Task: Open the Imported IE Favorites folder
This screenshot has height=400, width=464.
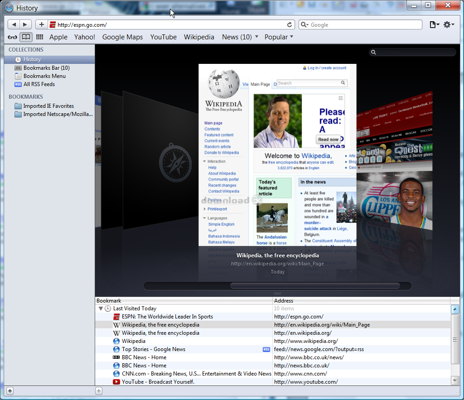Action: (x=49, y=106)
